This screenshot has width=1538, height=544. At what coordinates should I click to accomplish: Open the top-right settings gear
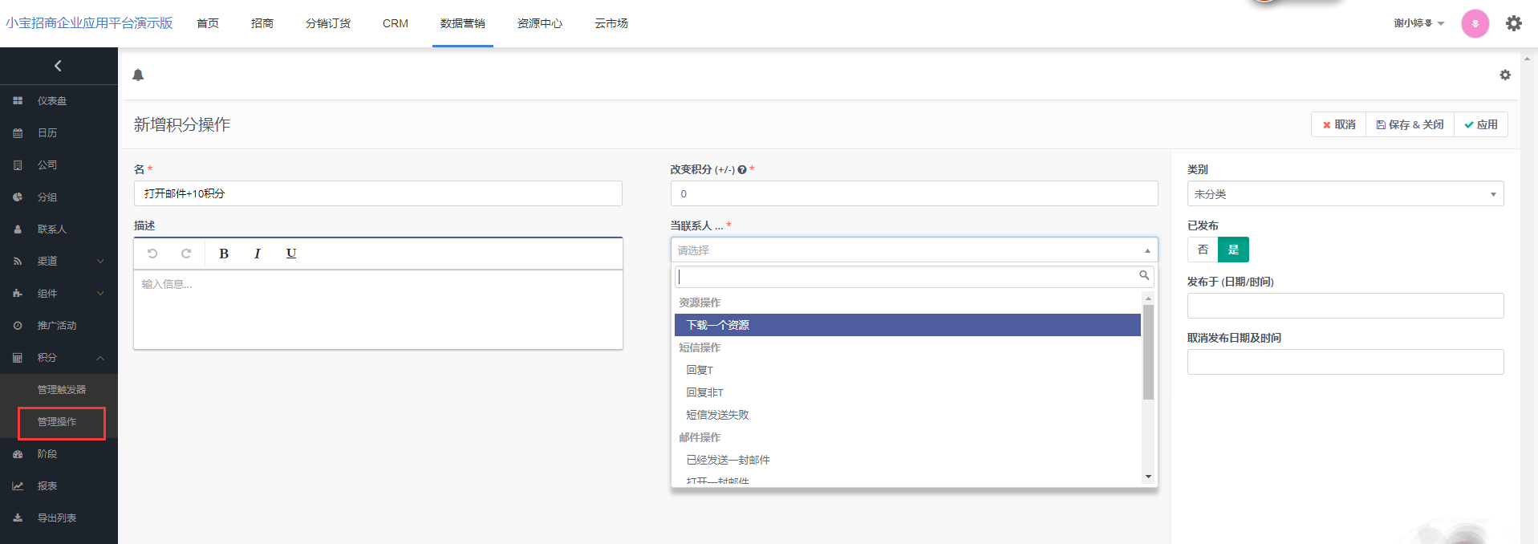[x=1513, y=23]
